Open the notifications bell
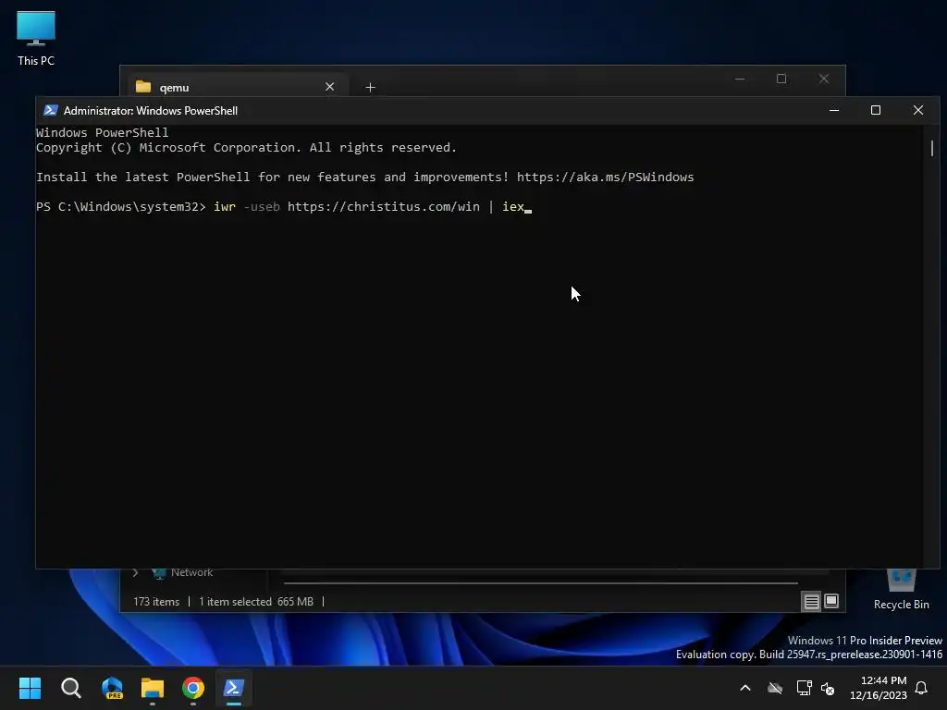Viewport: 947px width, 710px height. coord(922,688)
